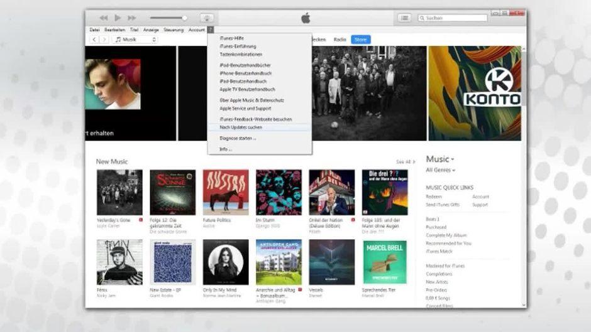Open New Estate - EP cover
Screen dimensions: 591x332
point(173,262)
